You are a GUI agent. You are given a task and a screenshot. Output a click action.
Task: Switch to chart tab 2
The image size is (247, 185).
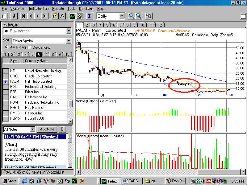(x=87, y=25)
